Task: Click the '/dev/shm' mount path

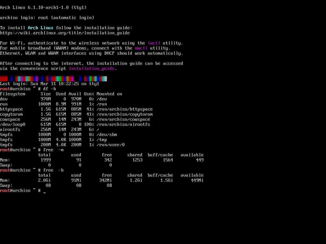Action: click(107, 135)
